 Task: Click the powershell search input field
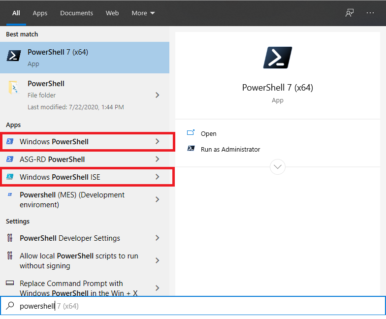pos(193,305)
